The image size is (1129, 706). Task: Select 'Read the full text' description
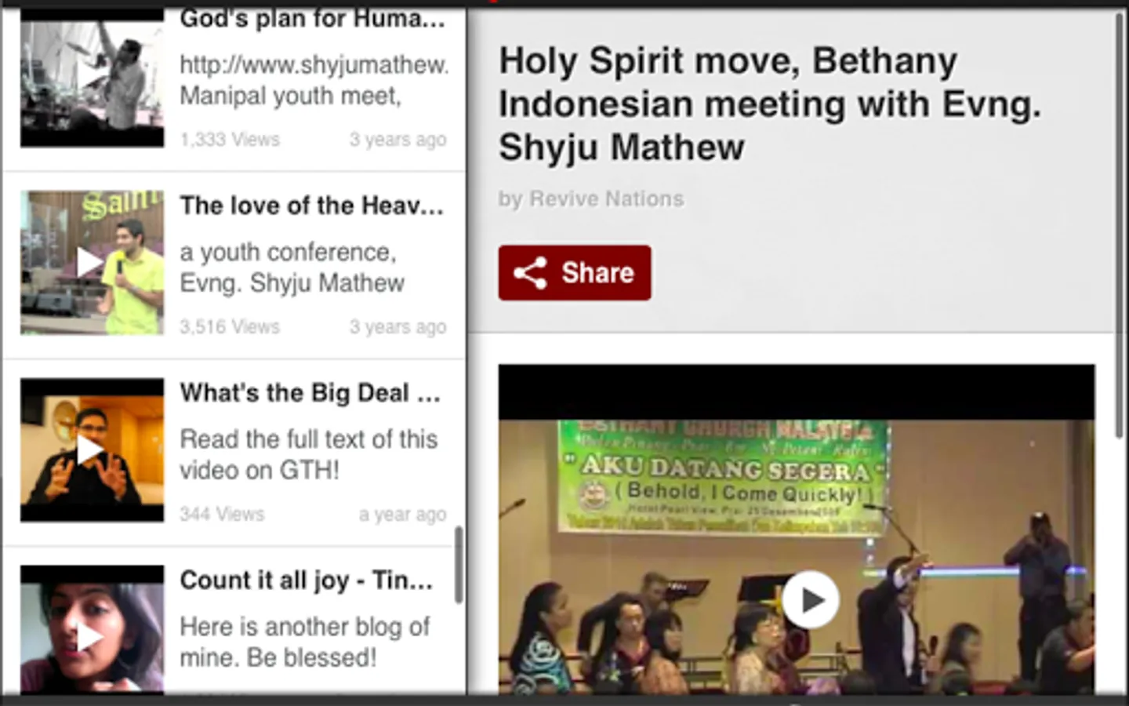(x=308, y=454)
